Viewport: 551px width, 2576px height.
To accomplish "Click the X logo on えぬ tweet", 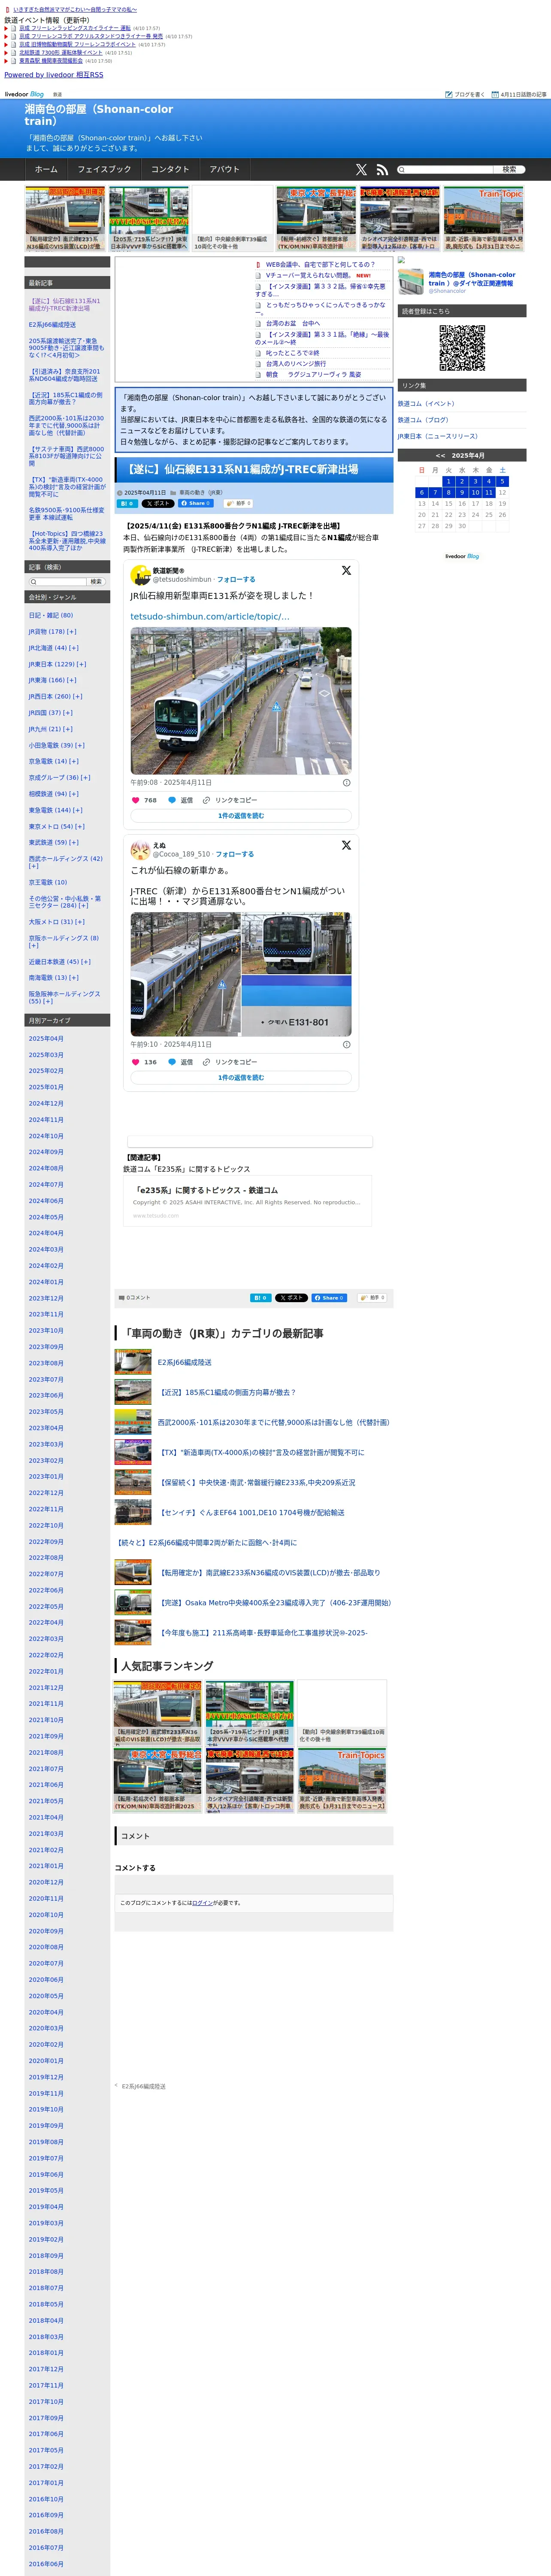I will click(346, 845).
